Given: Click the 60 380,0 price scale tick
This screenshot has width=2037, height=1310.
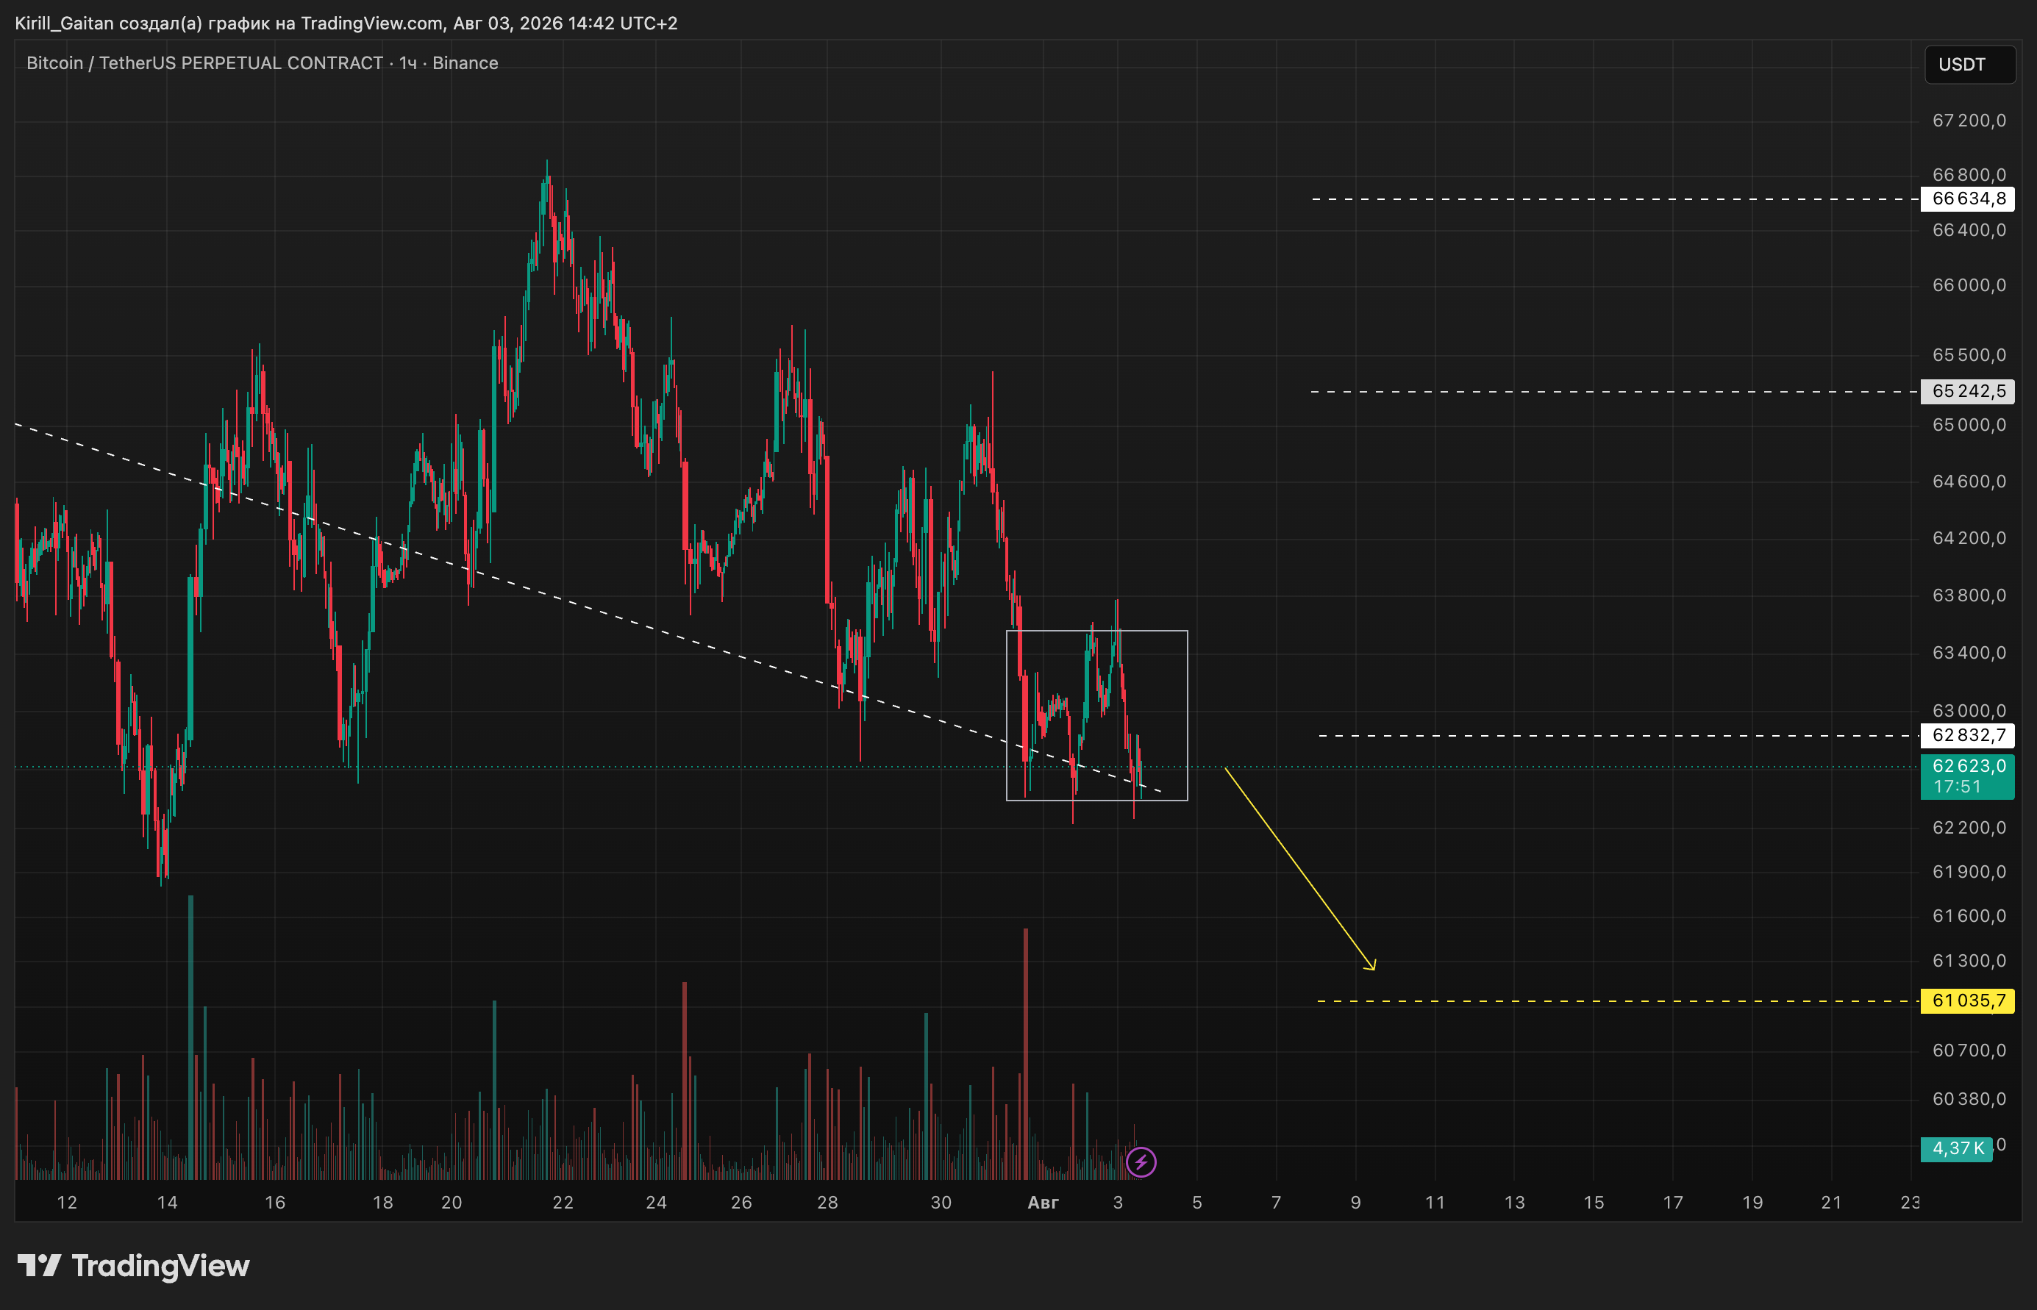Looking at the screenshot, I should coord(1969,1099).
